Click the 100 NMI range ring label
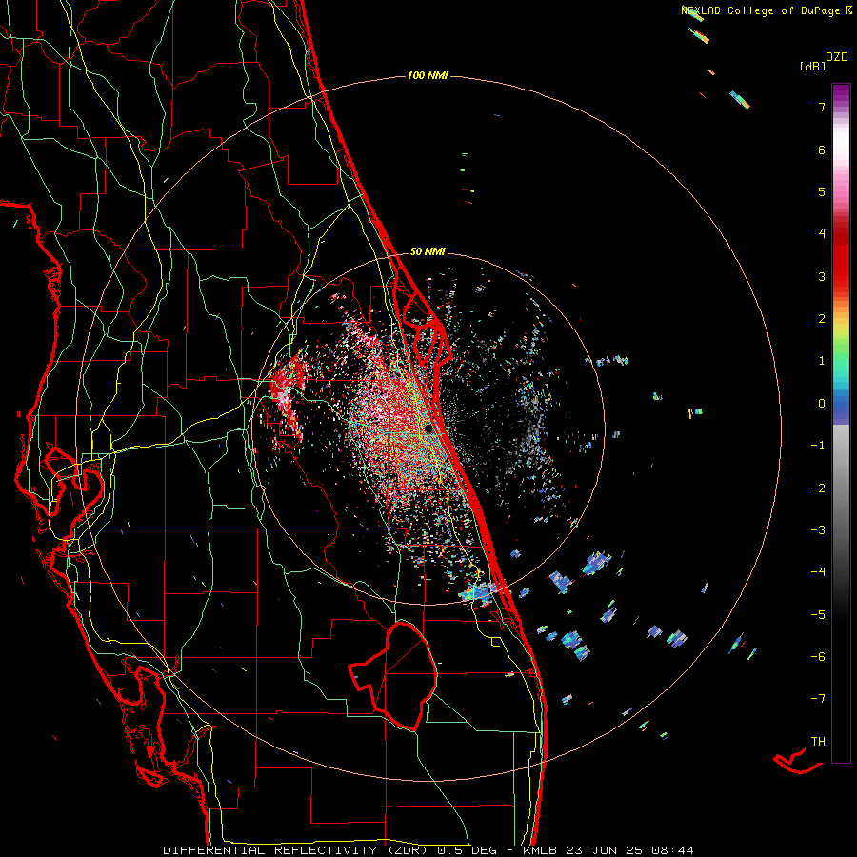 [x=428, y=75]
